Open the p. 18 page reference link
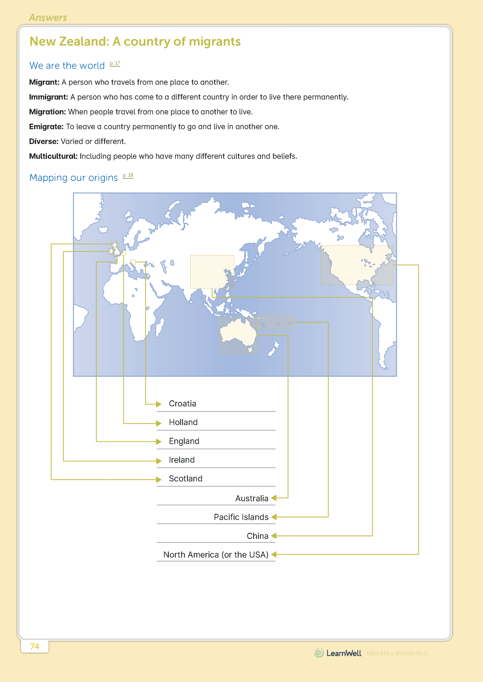This screenshot has width=483, height=682. point(128,175)
